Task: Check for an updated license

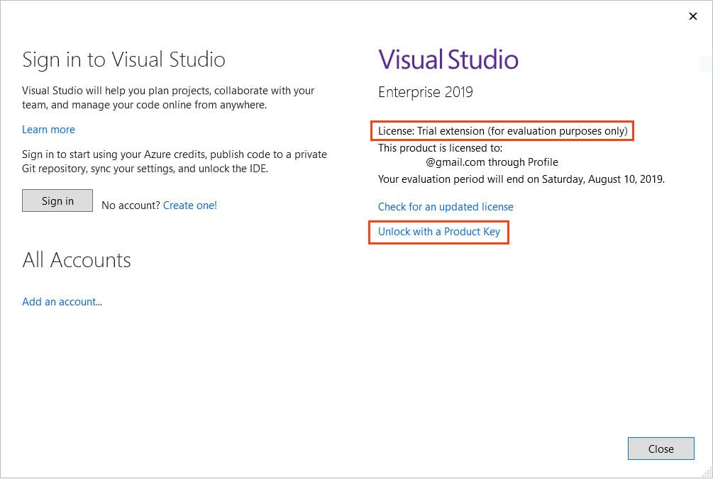Action: 446,207
